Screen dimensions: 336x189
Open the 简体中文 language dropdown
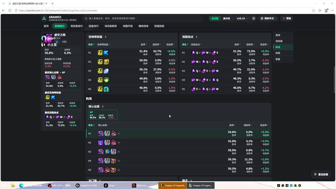(268, 18)
